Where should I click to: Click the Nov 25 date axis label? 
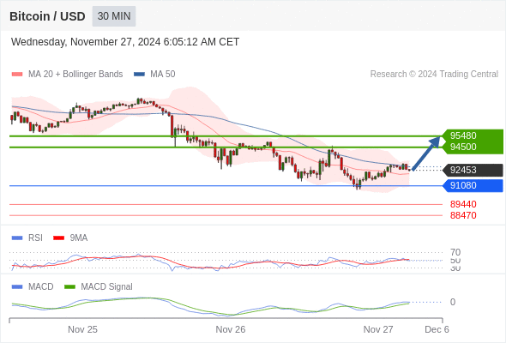(82, 329)
